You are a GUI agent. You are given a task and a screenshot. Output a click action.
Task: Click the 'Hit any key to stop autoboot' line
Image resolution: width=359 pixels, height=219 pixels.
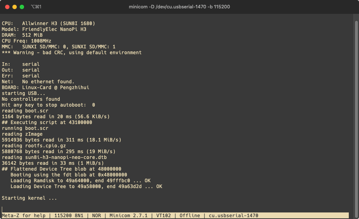[x=48, y=105]
